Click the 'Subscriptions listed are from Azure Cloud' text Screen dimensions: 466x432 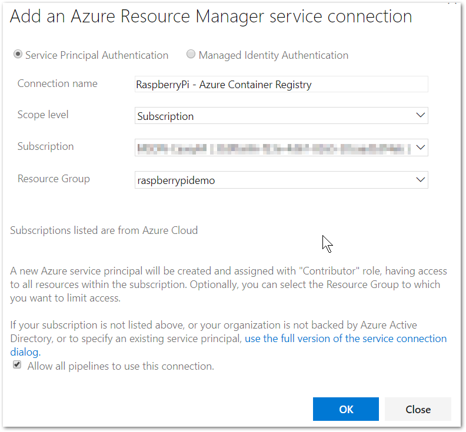pos(104,230)
